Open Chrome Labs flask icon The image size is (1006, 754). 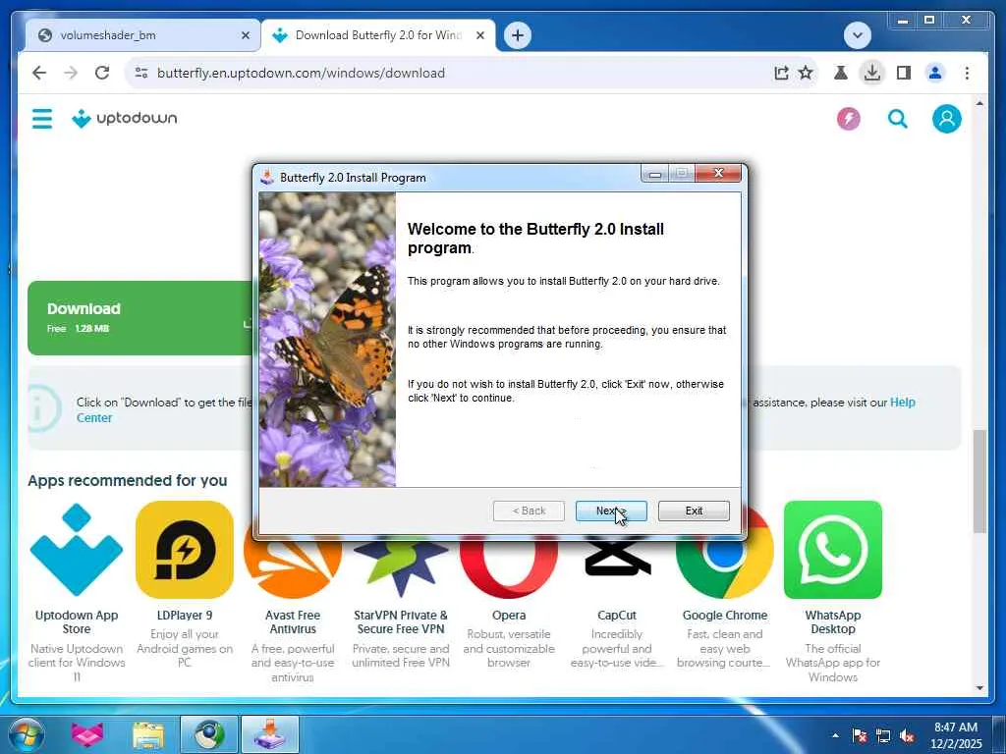point(841,73)
